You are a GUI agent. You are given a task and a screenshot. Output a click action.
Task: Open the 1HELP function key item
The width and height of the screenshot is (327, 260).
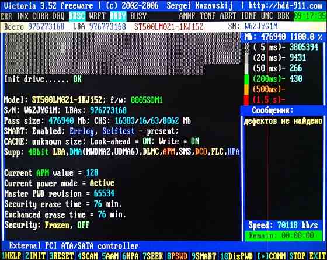[12, 256]
